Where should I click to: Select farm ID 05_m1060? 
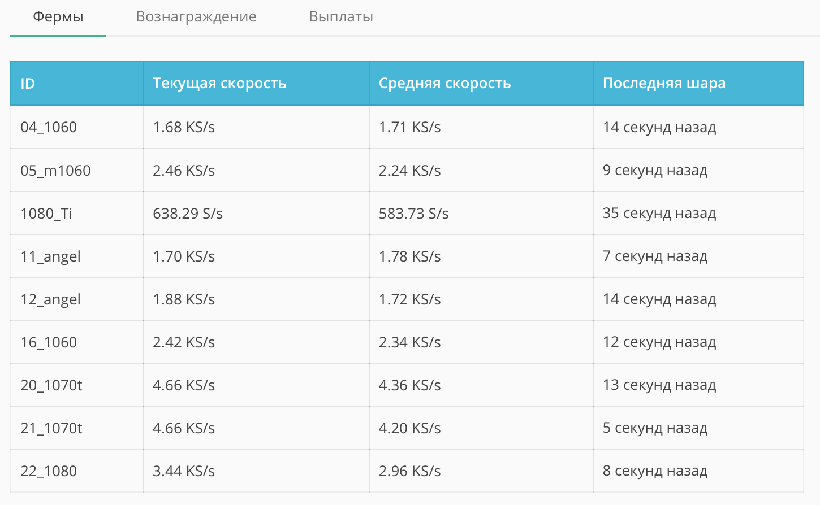click(x=55, y=171)
